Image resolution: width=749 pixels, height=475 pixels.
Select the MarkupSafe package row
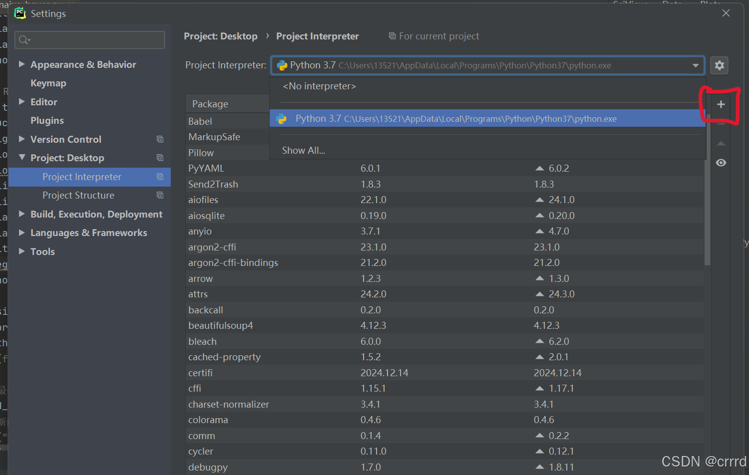point(228,137)
